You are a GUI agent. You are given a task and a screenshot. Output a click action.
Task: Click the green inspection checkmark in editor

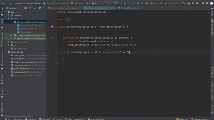(x=208, y=12)
